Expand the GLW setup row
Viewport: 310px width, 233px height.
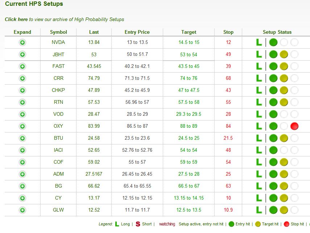coord(22,210)
